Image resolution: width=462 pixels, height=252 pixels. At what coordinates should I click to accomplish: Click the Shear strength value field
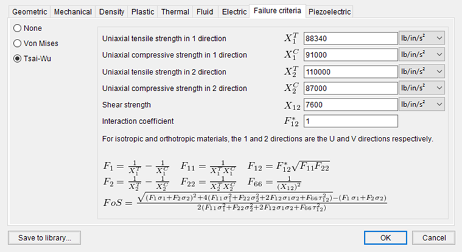point(350,105)
